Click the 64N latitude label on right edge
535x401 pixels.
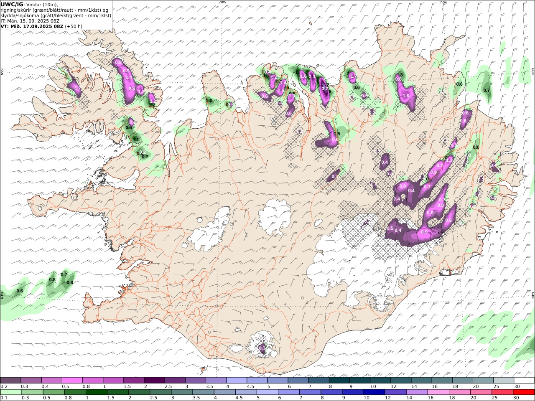click(532, 295)
